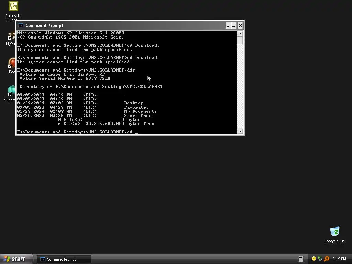Image resolution: width=352 pixels, height=264 pixels.
Task: Click the 'cd Downloads' command text
Action: [143, 45]
